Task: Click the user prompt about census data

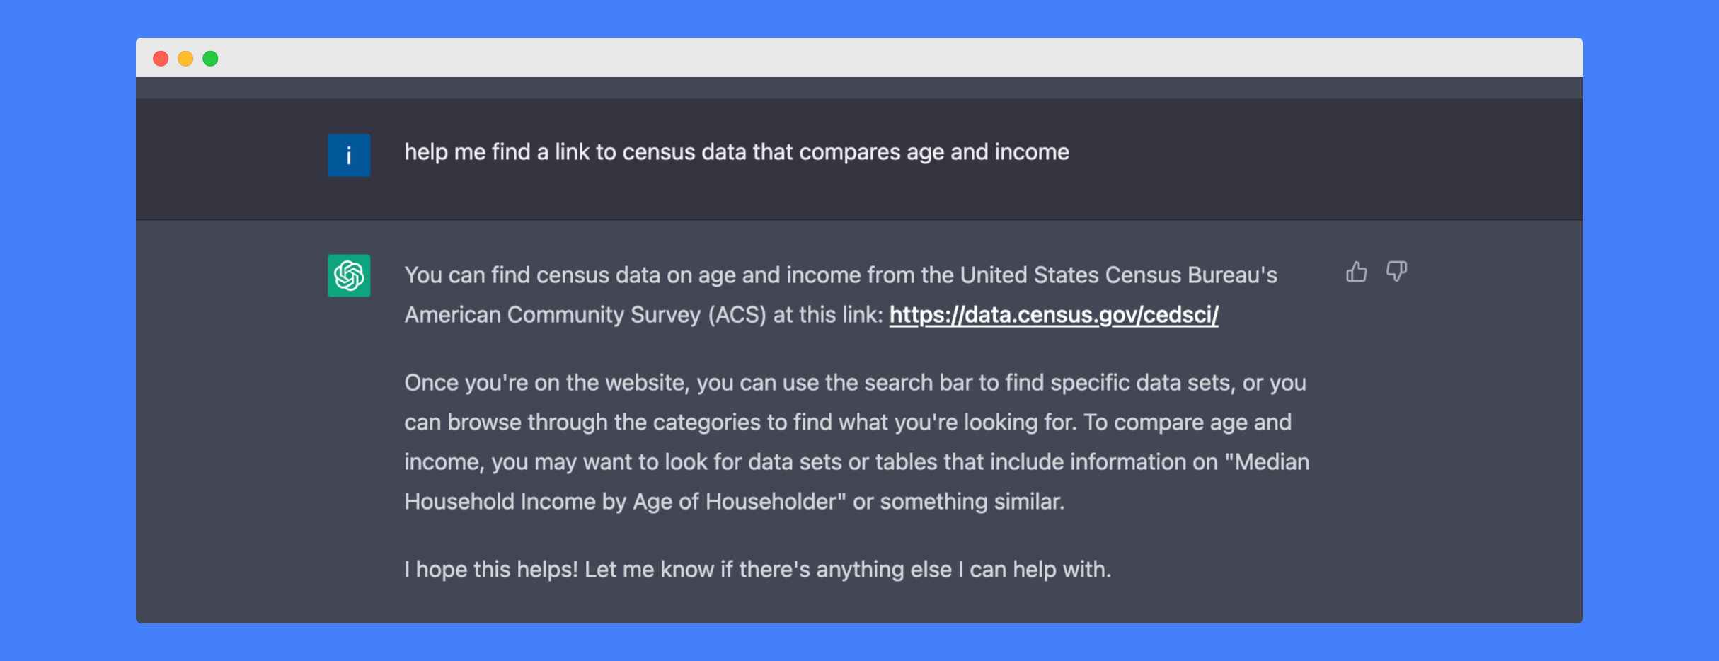Action: click(736, 152)
